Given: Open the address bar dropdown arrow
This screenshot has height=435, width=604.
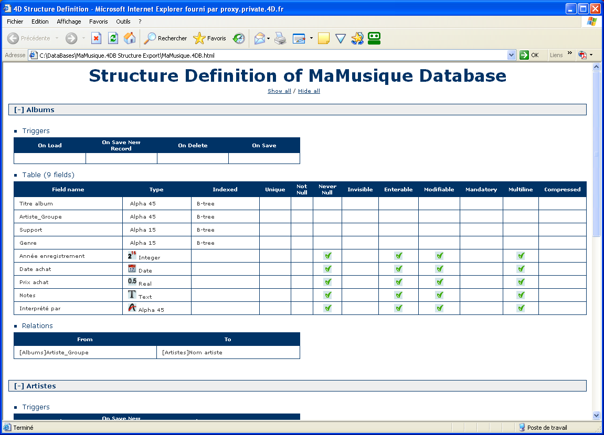Looking at the screenshot, I should point(512,55).
